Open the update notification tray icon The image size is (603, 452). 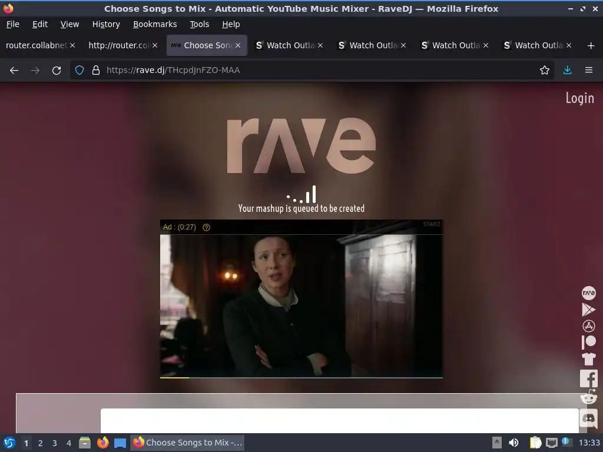click(x=567, y=442)
